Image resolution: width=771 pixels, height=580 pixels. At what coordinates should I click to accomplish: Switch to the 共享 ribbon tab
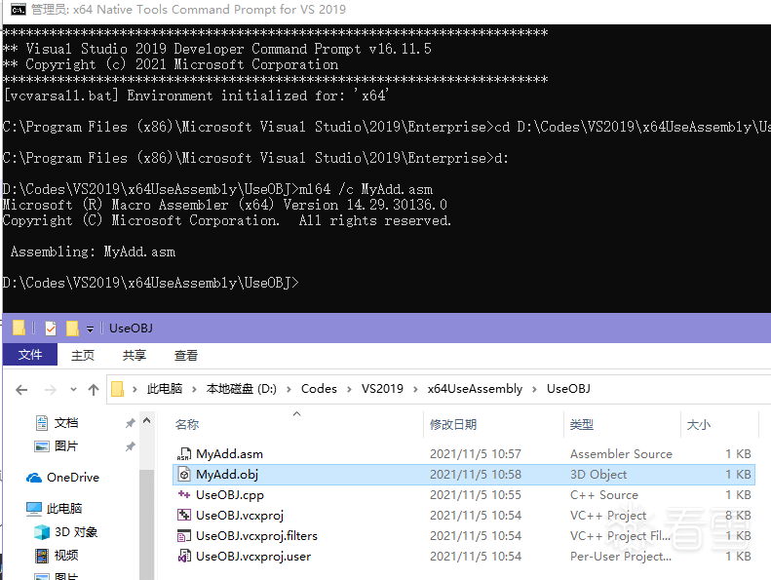(x=135, y=355)
